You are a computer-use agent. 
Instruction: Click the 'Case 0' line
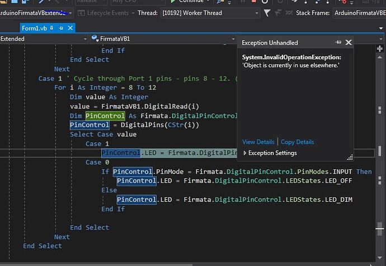[97, 162]
